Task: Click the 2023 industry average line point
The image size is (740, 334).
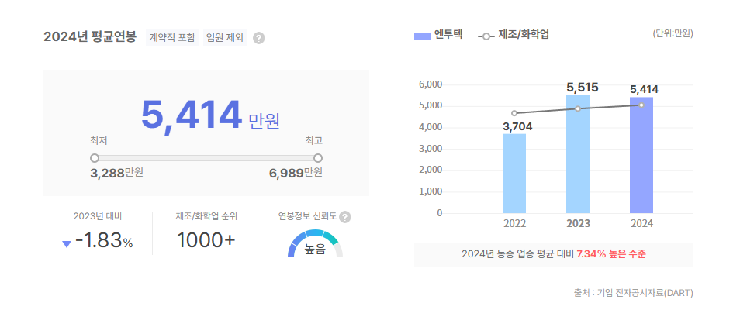Action: (578, 108)
